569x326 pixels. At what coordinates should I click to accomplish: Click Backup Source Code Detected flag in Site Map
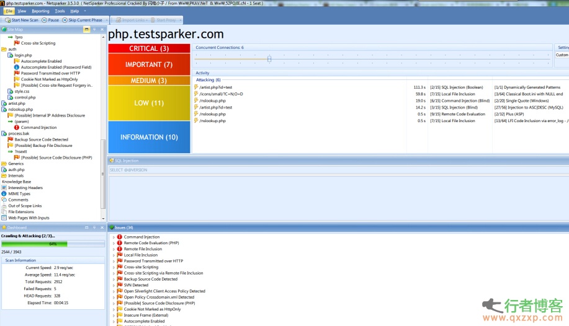[x=11, y=139]
